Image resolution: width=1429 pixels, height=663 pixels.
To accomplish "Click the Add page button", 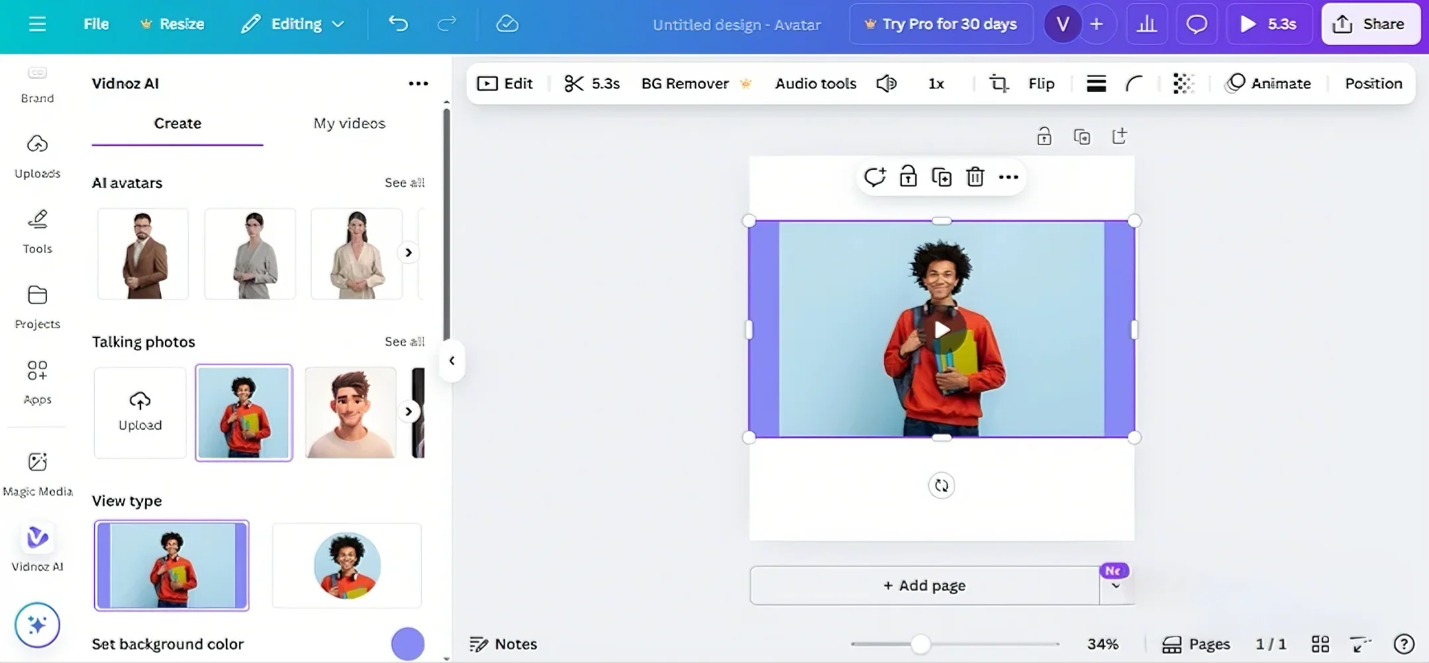I will point(924,586).
